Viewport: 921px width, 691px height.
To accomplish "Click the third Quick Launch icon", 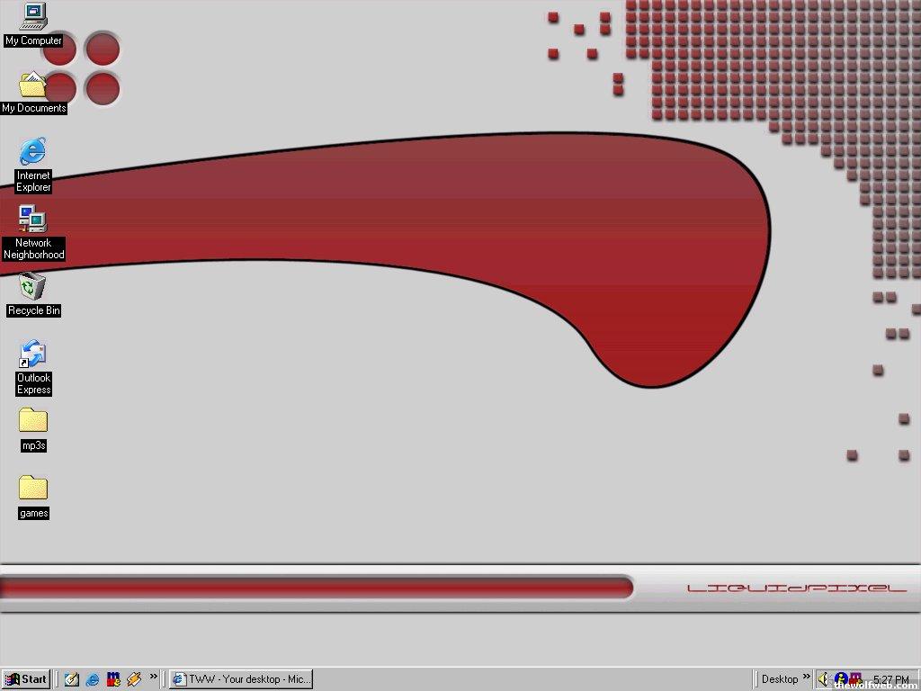I will point(113,679).
